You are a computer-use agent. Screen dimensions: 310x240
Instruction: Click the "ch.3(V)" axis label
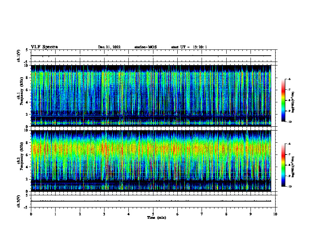click(18, 201)
